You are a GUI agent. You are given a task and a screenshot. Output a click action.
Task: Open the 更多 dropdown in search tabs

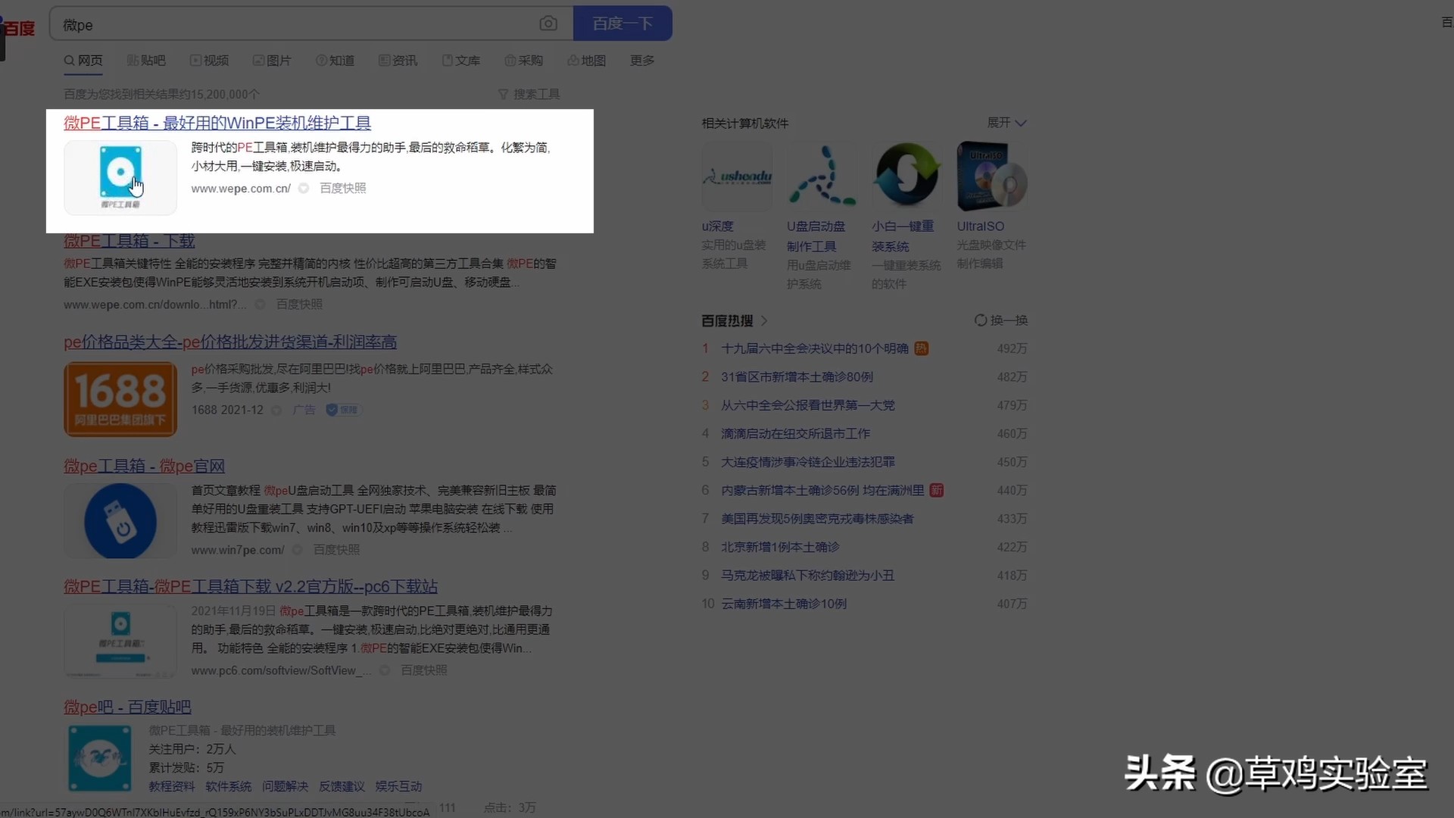click(641, 60)
